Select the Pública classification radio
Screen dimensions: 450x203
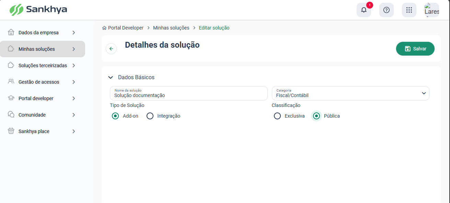pos(316,116)
